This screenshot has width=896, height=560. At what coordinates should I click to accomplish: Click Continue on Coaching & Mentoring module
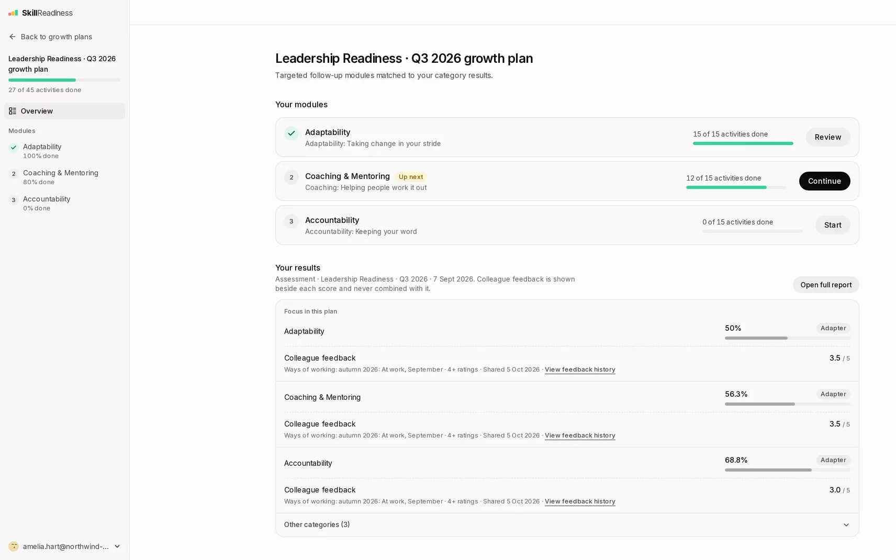click(x=825, y=181)
